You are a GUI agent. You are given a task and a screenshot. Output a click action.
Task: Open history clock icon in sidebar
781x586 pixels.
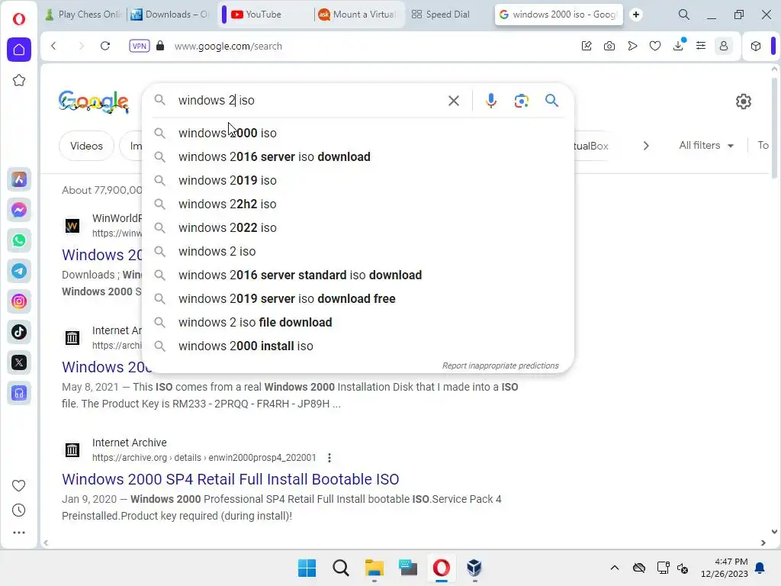18,510
